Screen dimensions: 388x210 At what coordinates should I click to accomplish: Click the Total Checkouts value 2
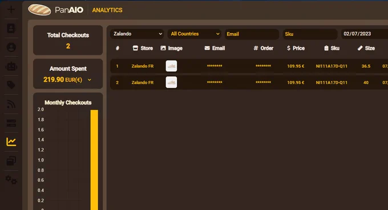click(x=68, y=46)
